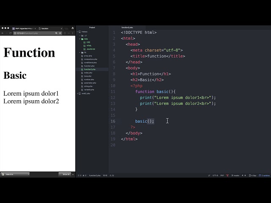Image resolution: width=271 pixels, height=203 pixels.
Task: Switch to the PHP Hypertext Preprocessor browser tab
Action: [x=24, y=28]
